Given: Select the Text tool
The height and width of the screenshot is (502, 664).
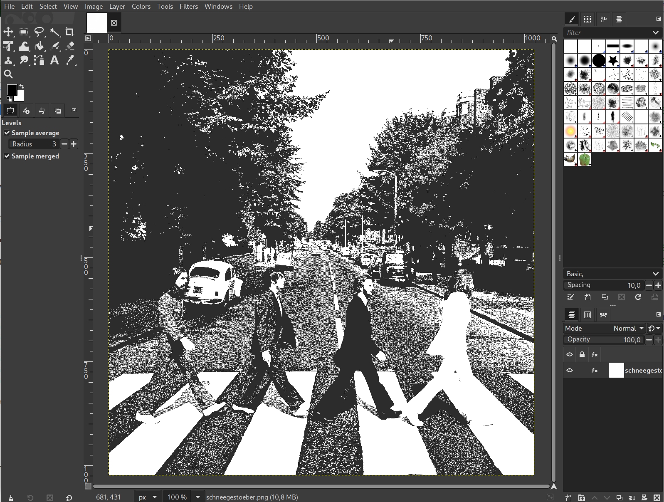Looking at the screenshot, I should coord(54,60).
